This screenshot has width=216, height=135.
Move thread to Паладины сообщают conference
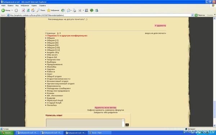59,89
